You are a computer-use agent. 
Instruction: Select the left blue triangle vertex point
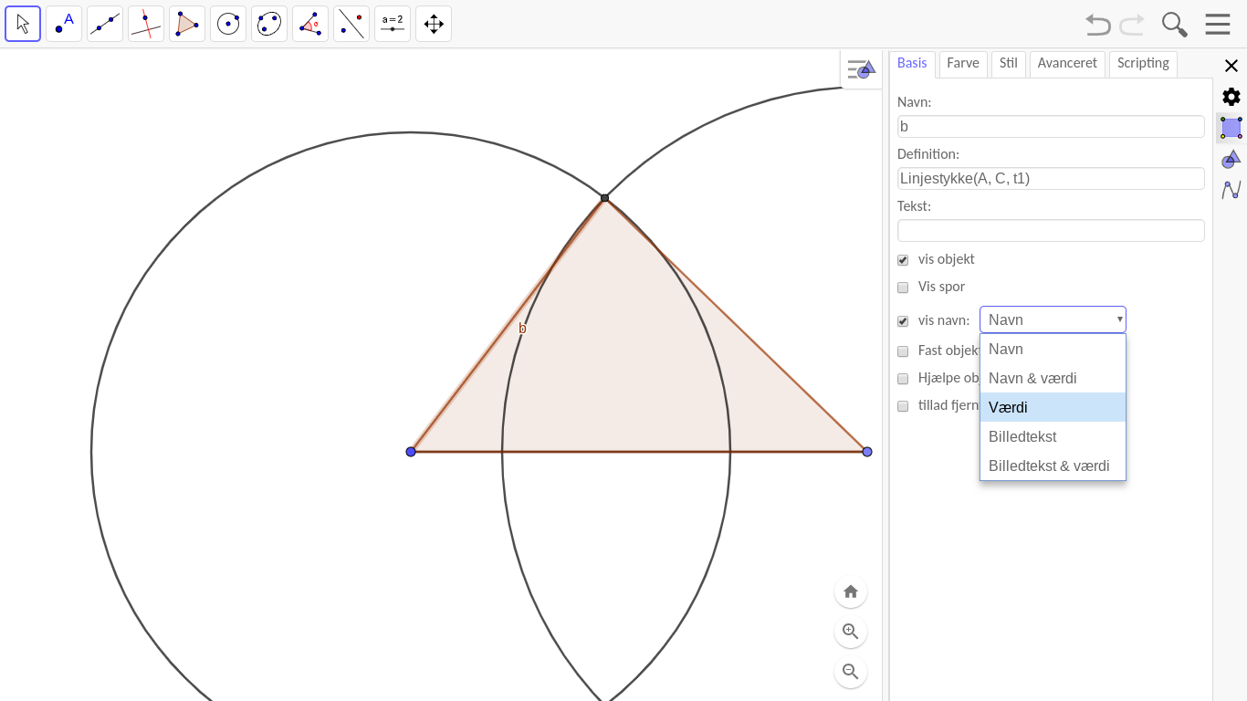pos(411,452)
